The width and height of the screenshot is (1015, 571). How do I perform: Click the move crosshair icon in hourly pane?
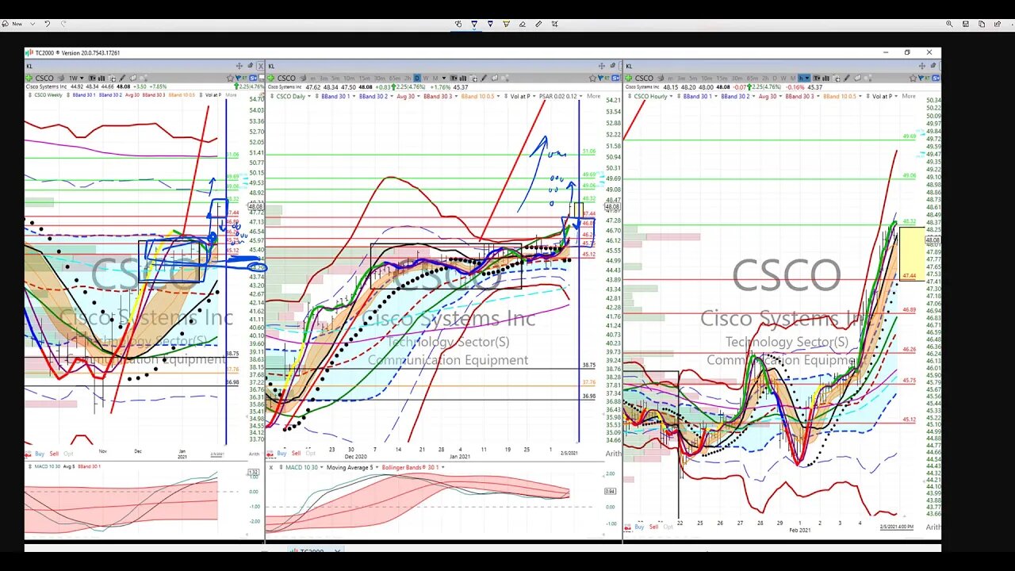(x=921, y=66)
